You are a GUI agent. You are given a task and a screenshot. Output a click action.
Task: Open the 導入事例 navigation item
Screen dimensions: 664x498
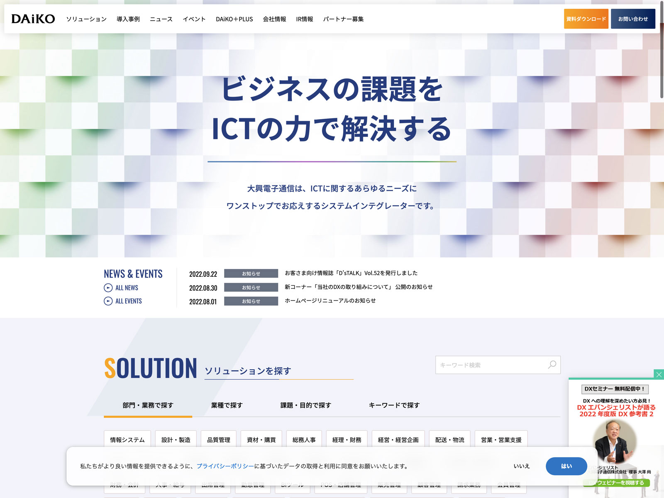[x=128, y=19]
